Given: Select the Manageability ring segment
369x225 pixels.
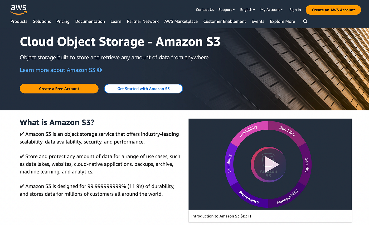Looking at the screenshot, I should pyautogui.click(x=287, y=197).
